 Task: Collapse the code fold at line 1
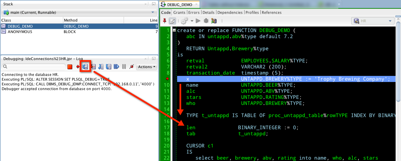click(174, 30)
